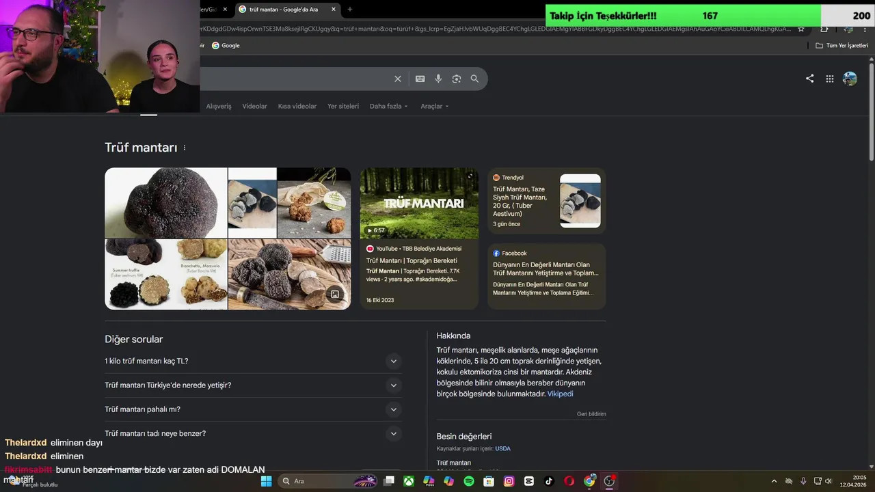This screenshot has width=875, height=492.
Task: Open OBS Studio from the taskbar
Action: click(x=609, y=481)
